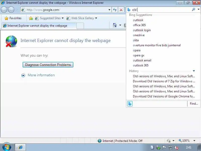
Task: Open a new blank tab
Action: [80, 26]
